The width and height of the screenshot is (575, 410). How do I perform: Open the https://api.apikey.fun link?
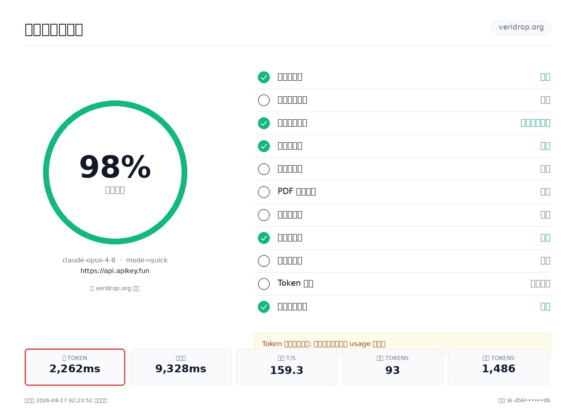click(115, 271)
